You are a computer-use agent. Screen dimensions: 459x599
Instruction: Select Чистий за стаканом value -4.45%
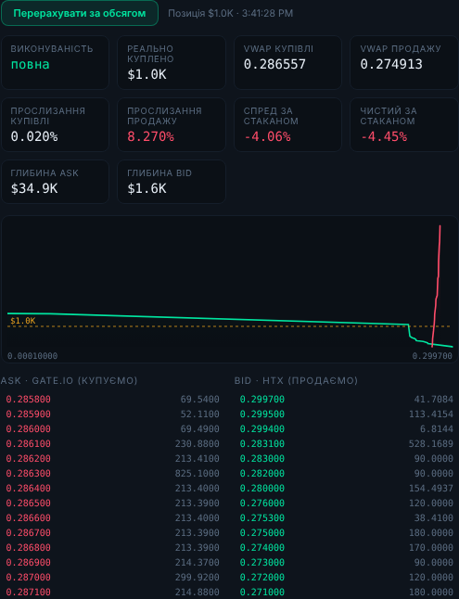pyautogui.click(x=384, y=136)
